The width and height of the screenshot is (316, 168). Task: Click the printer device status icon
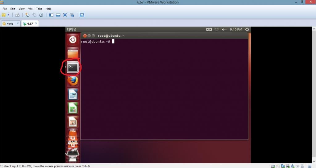pyautogui.click(x=288, y=166)
